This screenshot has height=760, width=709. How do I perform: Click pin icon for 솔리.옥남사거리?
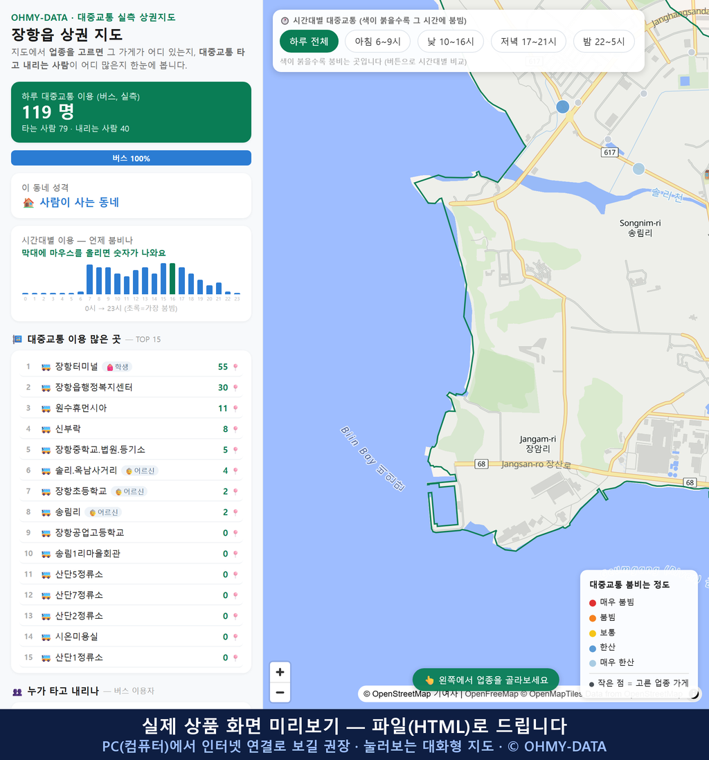point(235,471)
